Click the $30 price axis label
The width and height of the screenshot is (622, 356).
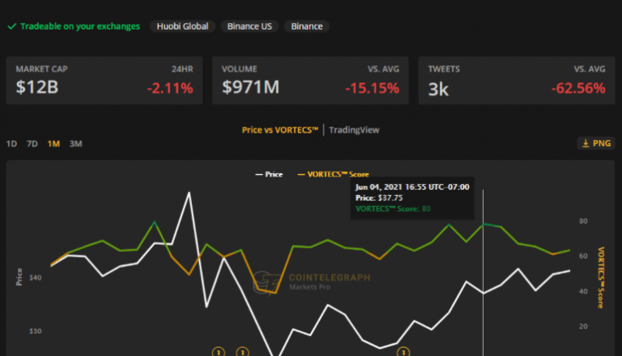(35, 330)
